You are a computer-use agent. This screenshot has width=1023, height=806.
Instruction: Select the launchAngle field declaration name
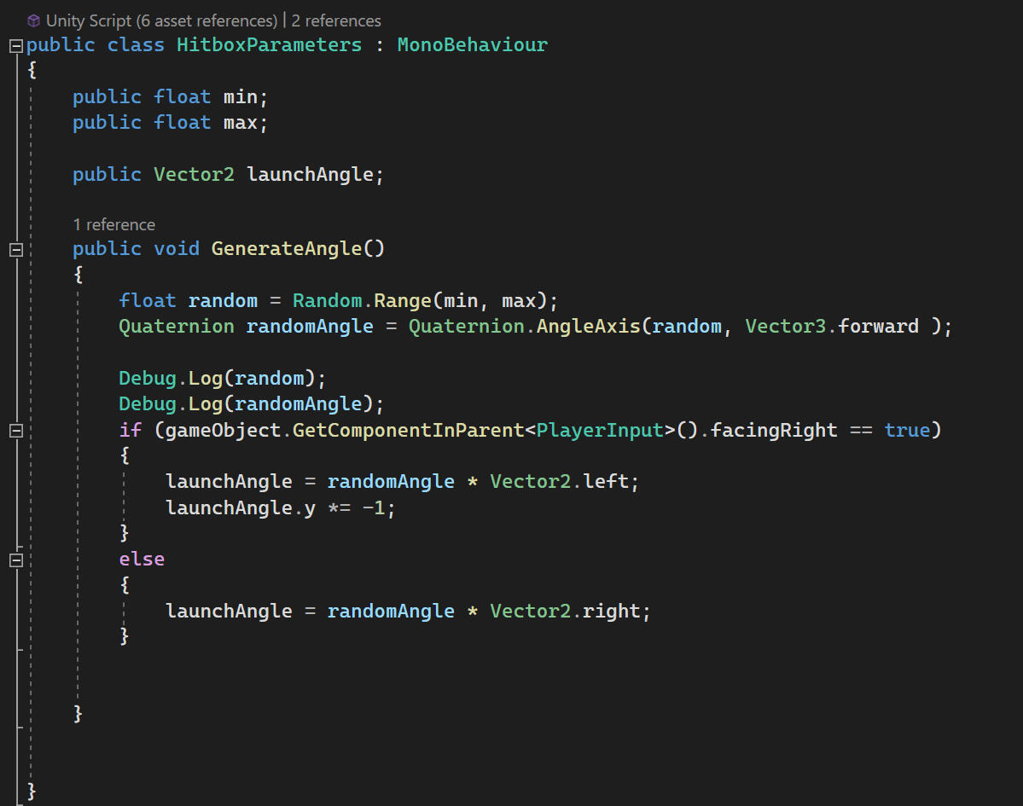click(311, 174)
